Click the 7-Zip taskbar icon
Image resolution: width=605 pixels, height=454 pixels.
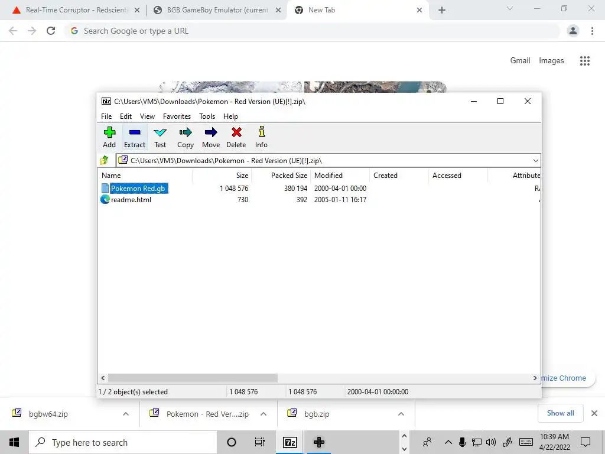pyautogui.click(x=290, y=442)
